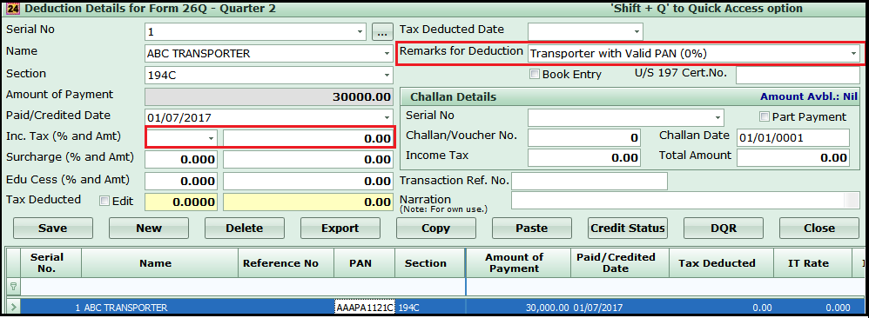Viewport: 869px width, 318px height.
Task: Click the Copy button
Action: click(436, 228)
